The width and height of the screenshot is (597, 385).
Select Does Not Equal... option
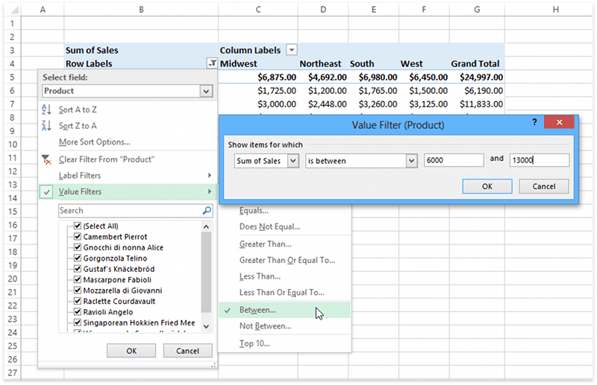click(269, 227)
